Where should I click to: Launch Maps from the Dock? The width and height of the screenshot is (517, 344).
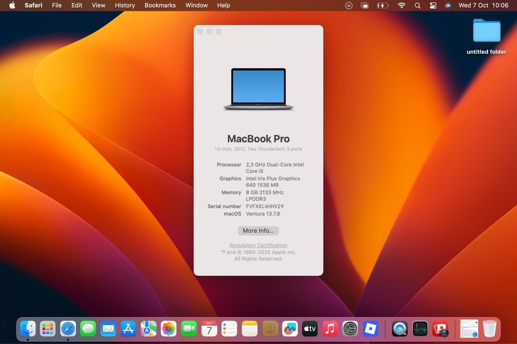pos(149,328)
